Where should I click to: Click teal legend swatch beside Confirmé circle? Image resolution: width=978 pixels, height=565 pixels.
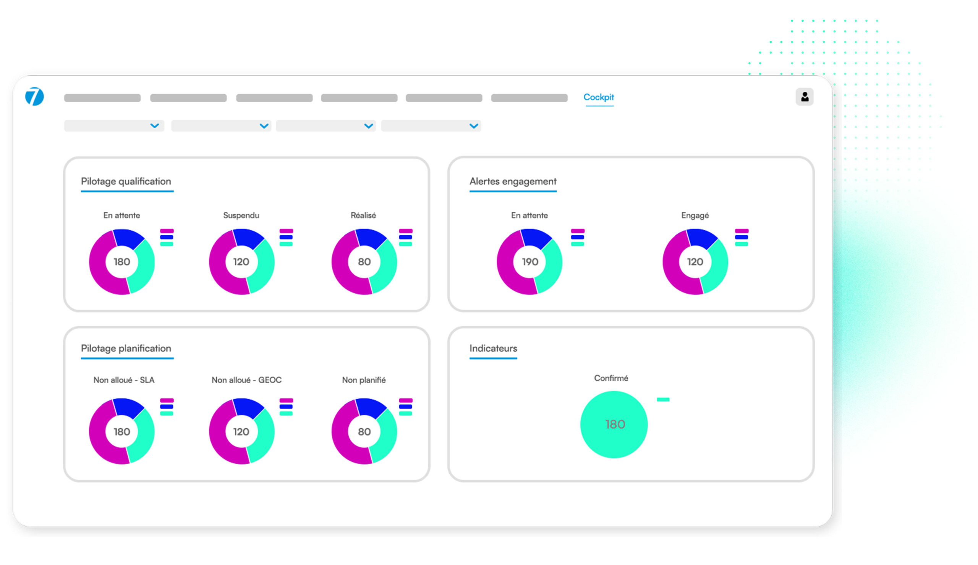[x=663, y=399]
